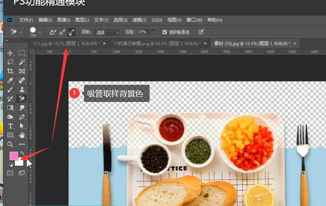Select the Clone Stamp tool
This screenshot has height=206, width=326.
pos(22,89)
